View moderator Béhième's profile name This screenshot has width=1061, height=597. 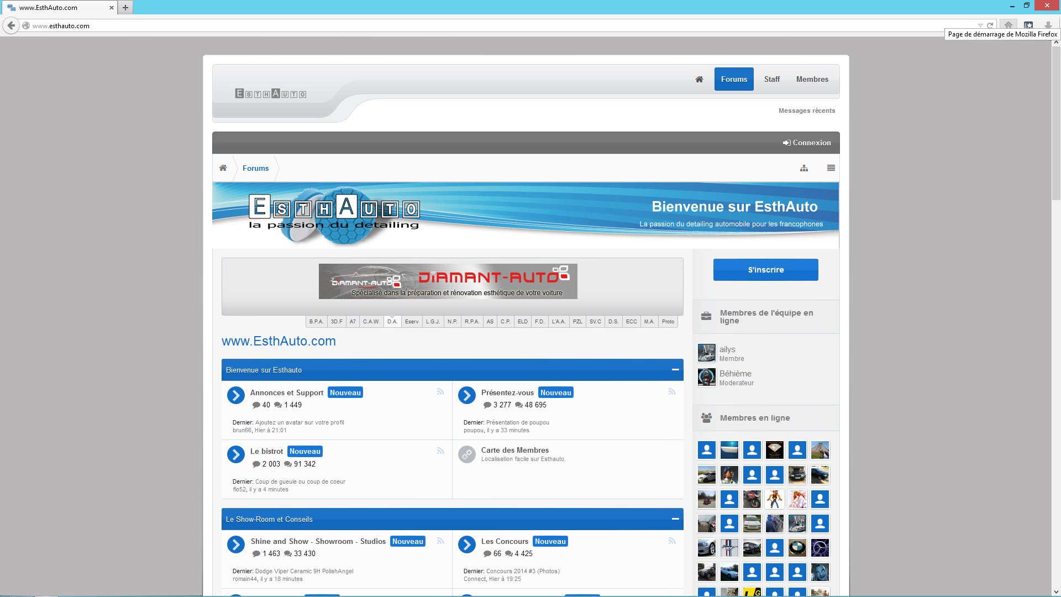click(x=736, y=374)
